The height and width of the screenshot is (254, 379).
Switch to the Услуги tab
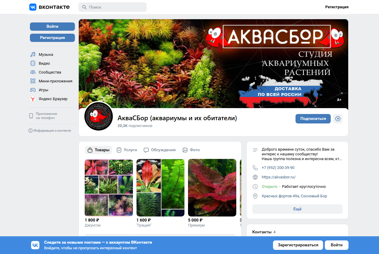127,150
